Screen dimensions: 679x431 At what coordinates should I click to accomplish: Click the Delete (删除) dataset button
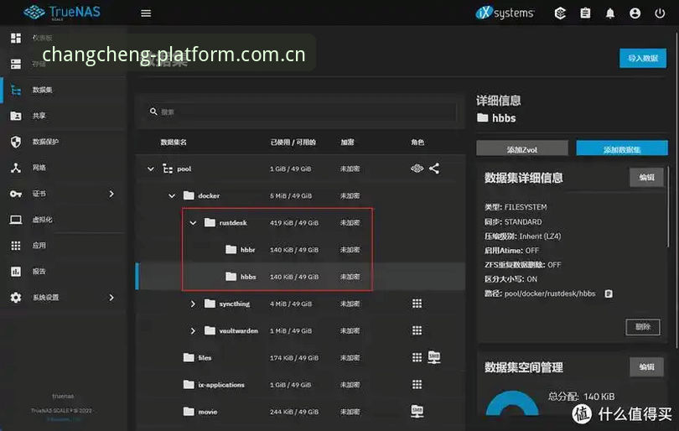[x=643, y=327]
